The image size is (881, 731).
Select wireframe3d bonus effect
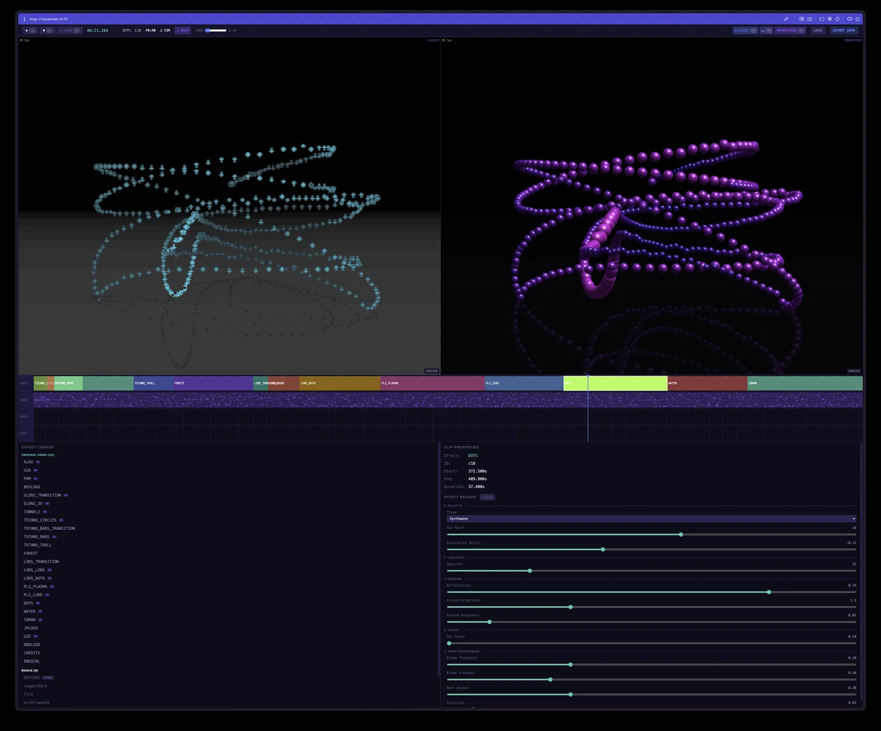[36, 702]
